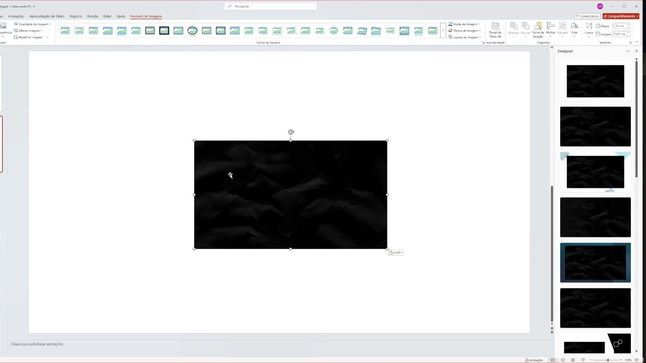Open the Layout de Imagem dropdown
646x363 pixels.
(464, 37)
